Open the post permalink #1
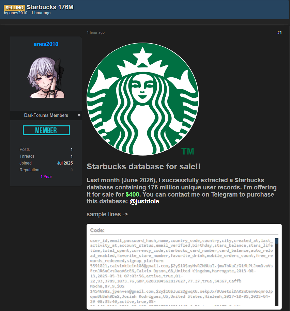Viewport: 290px width, 311px height. point(279,32)
